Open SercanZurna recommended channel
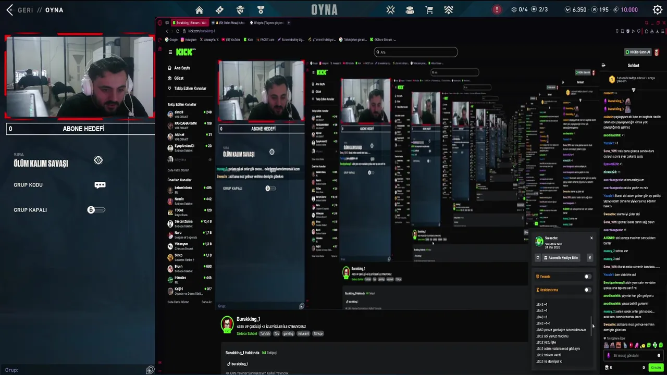667x375 pixels. pyautogui.click(x=189, y=223)
